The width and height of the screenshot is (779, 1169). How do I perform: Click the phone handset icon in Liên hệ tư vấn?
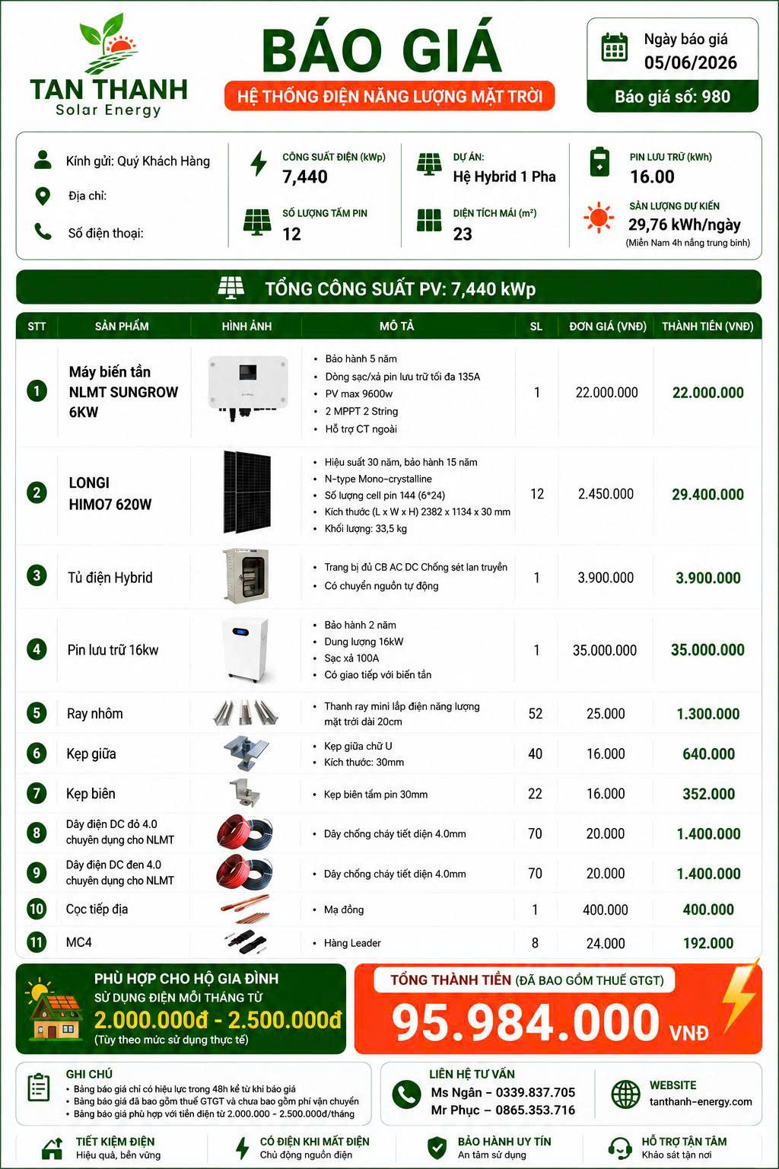point(406,1095)
